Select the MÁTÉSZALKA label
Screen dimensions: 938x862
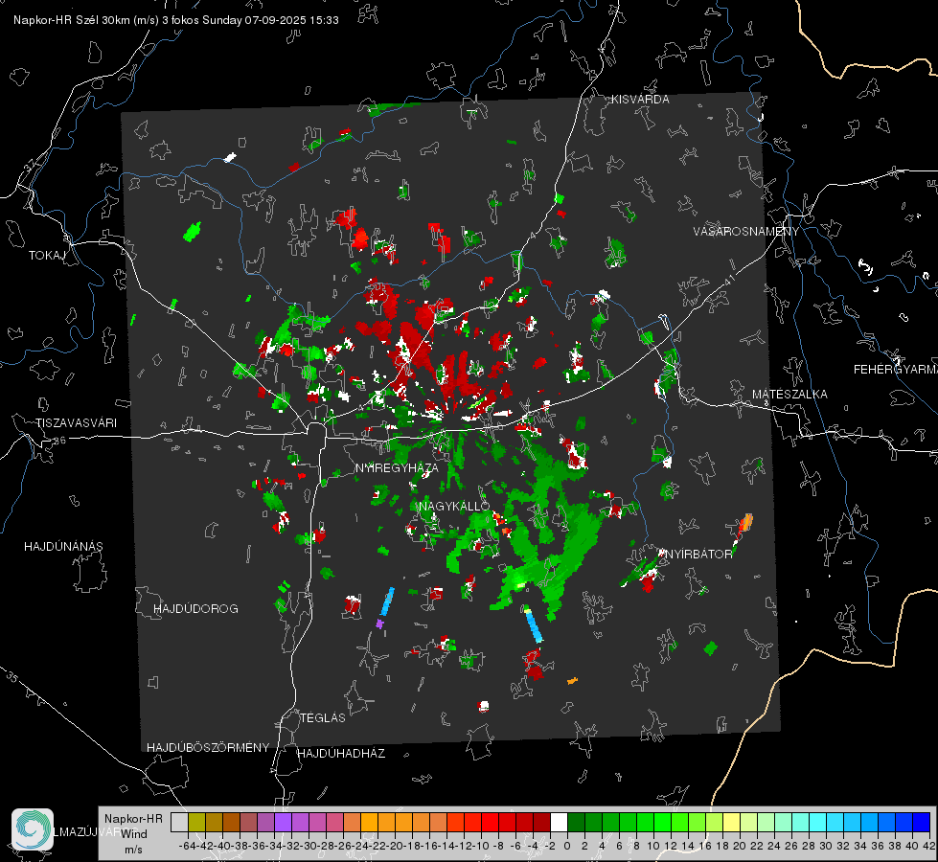[x=789, y=394]
